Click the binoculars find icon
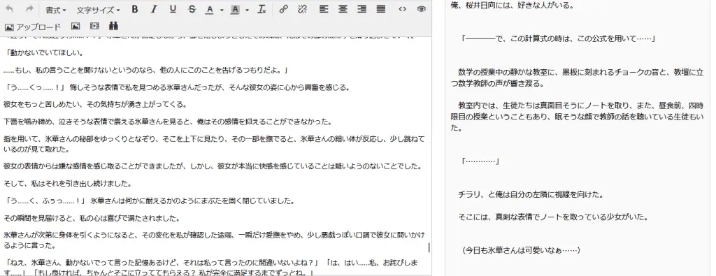The width and height of the screenshot is (716, 276). [x=113, y=27]
